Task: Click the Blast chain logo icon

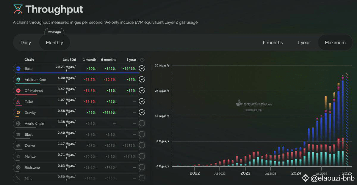Action: 18,135
